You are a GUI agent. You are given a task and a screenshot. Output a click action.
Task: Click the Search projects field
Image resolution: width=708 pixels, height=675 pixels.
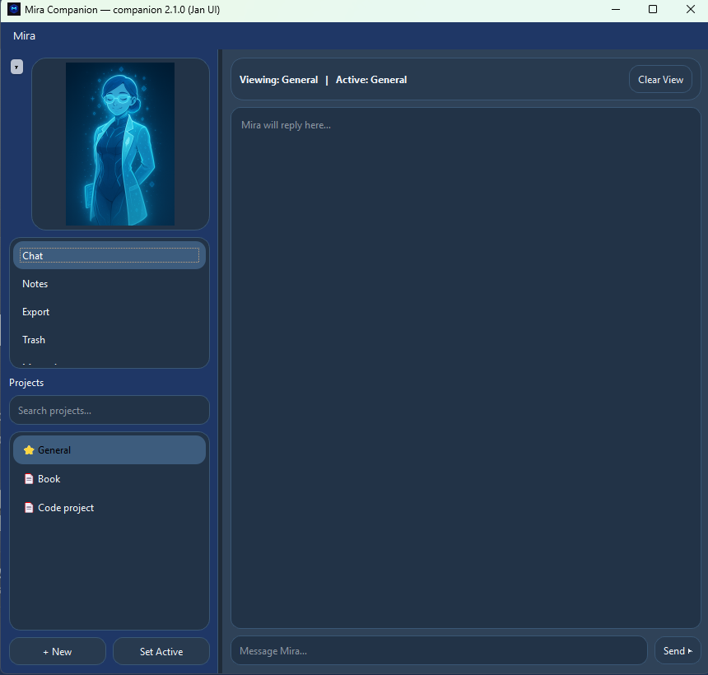click(x=109, y=410)
